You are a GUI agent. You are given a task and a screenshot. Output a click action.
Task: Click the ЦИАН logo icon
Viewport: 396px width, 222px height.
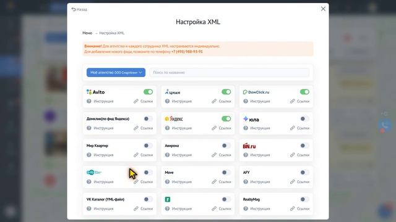coord(166,92)
